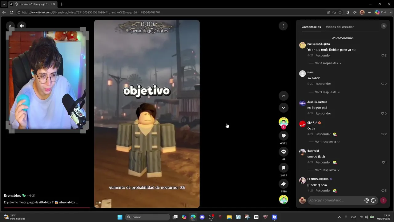Open danyrobl's username link
The height and width of the screenshot is (222, 394).
(313, 151)
